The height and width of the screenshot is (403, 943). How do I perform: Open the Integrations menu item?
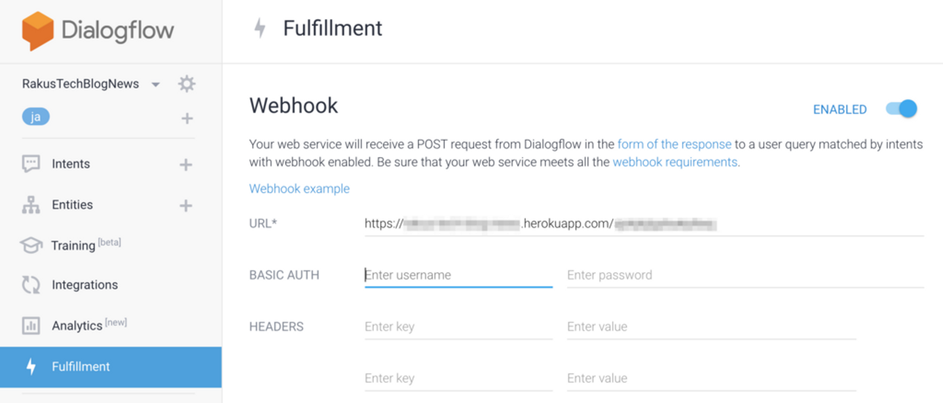point(84,285)
